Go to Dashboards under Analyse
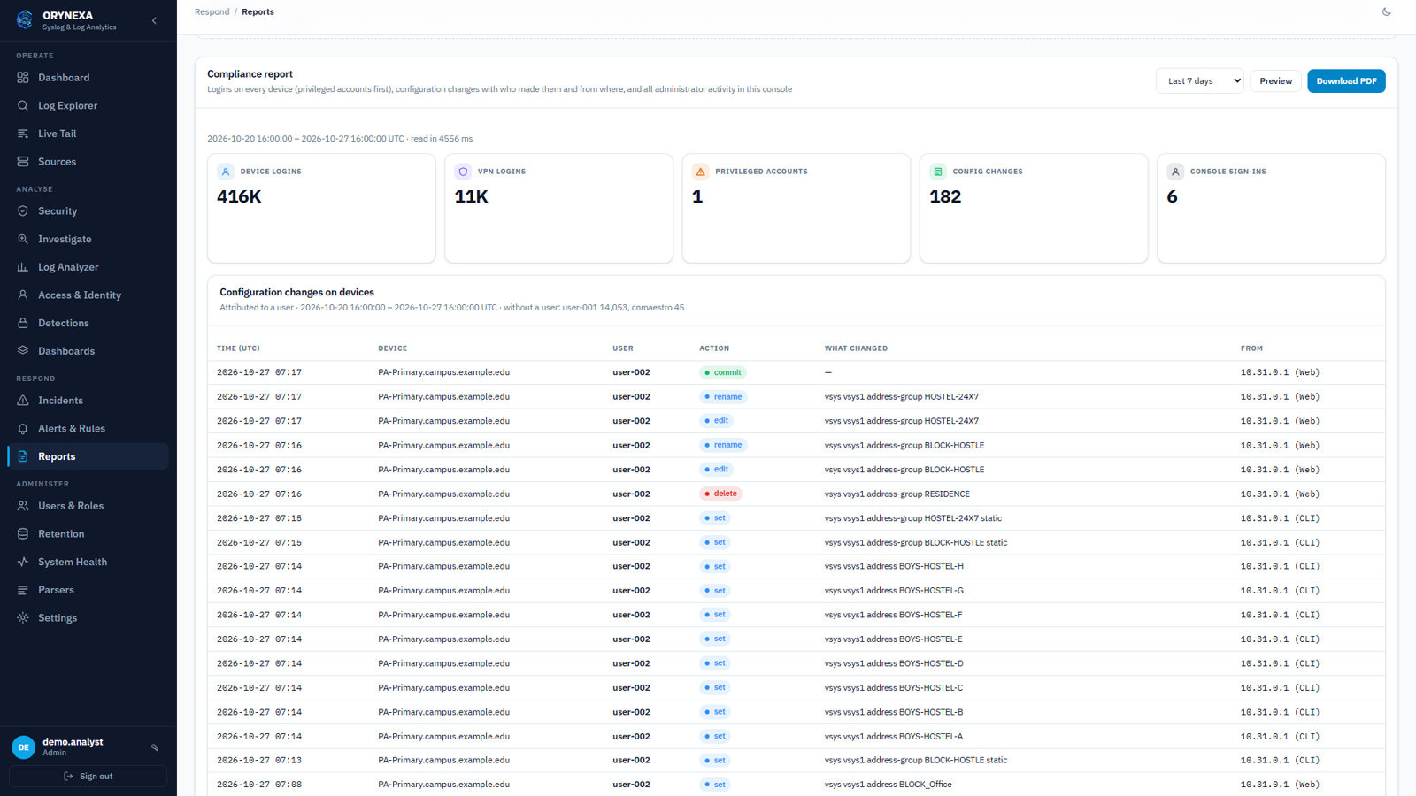 point(88,351)
